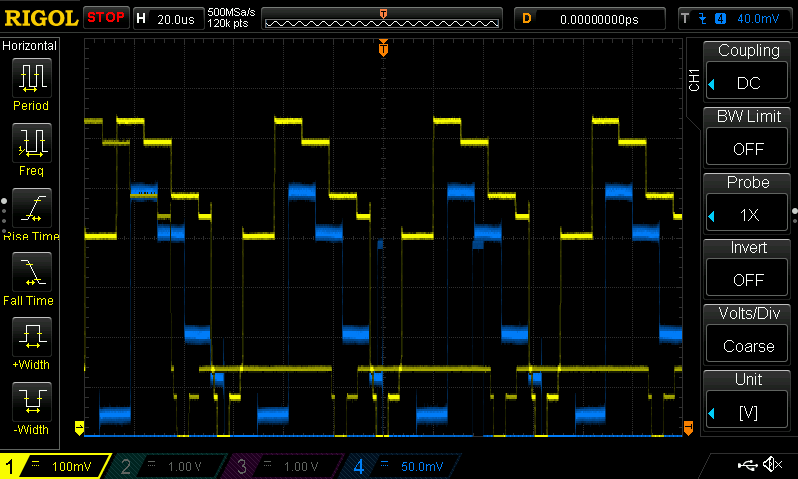The height and width of the screenshot is (479, 798).
Task: Toggle the sound mute speaker icon
Action: pos(773,464)
